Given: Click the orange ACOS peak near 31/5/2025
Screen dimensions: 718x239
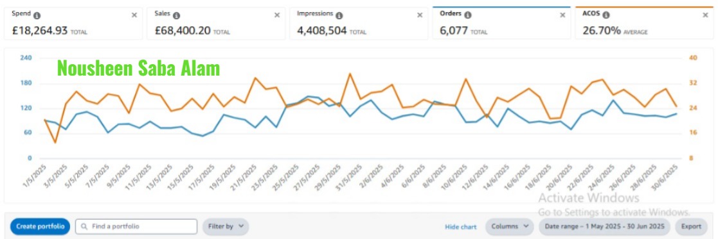Looking at the screenshot, I should point(350,74).
